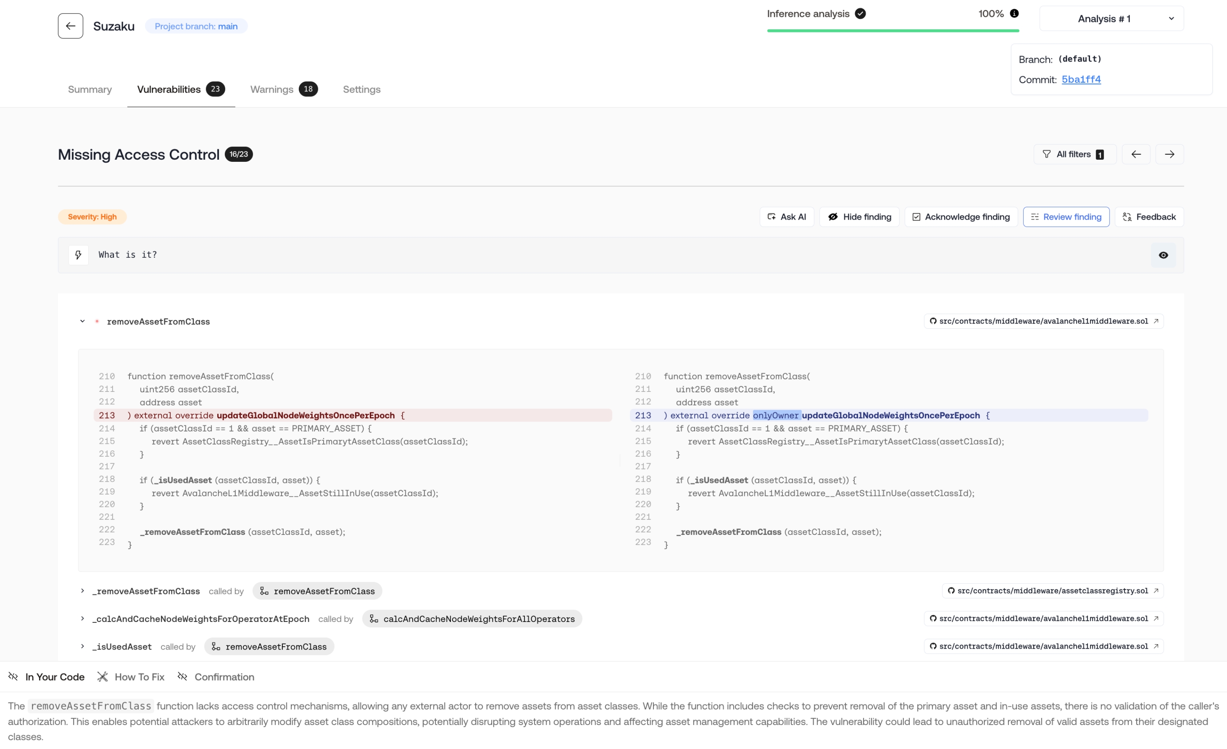Click the back arrow next to Suzaku

[70, 26]
